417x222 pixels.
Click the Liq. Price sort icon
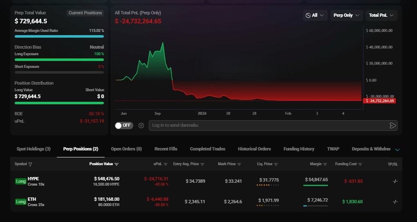276,164
